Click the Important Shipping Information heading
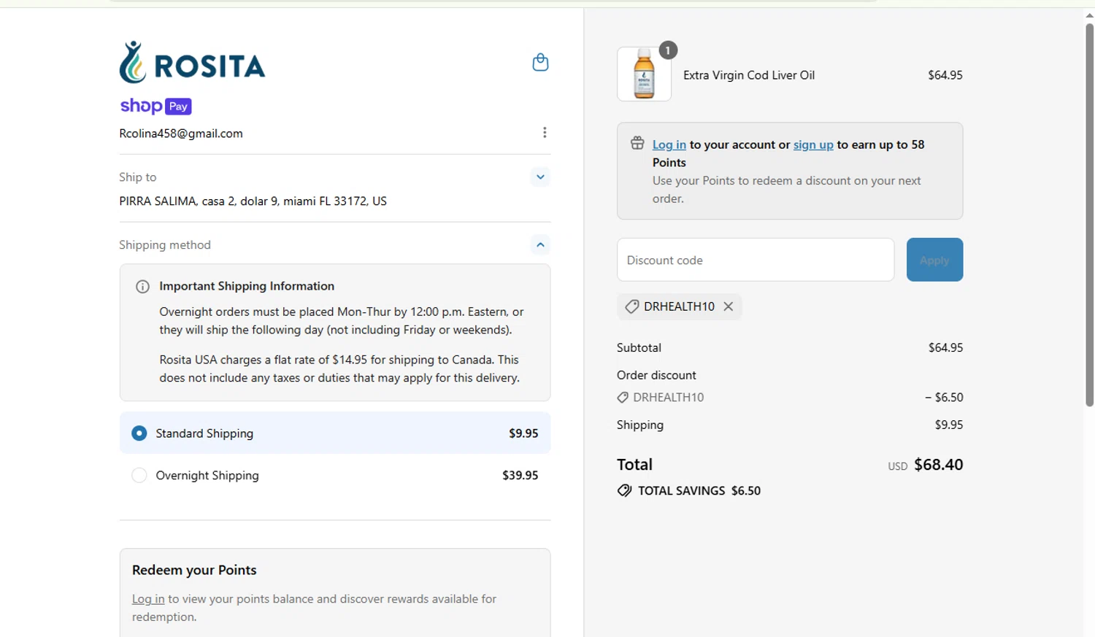The width and height of the screenshot is (1095, 637). click(247, 286)
